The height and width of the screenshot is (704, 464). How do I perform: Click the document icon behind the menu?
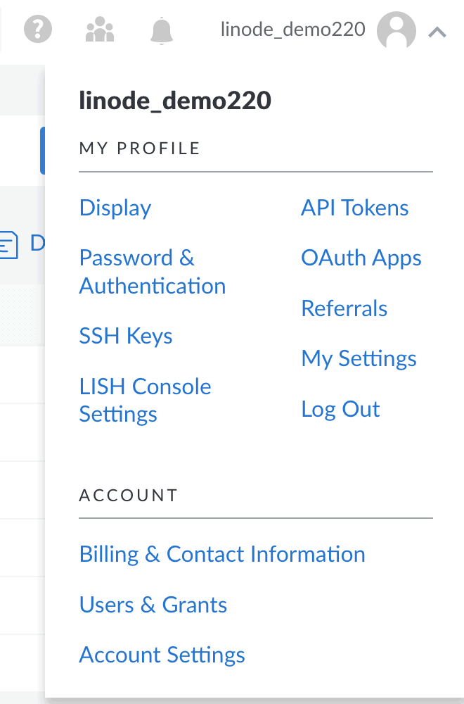pyautogui.click(x=8, y=245)
